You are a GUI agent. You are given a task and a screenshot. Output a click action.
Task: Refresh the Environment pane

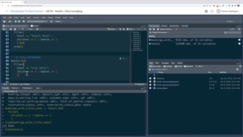pos(239,29)
